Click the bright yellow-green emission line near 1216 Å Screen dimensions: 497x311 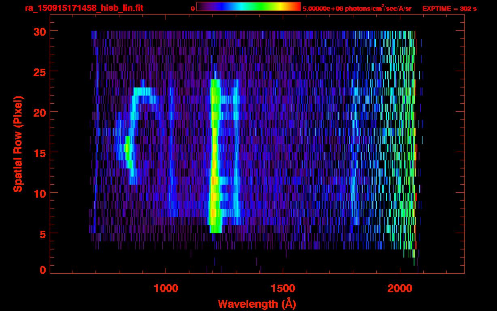click(x=215, y=156)
